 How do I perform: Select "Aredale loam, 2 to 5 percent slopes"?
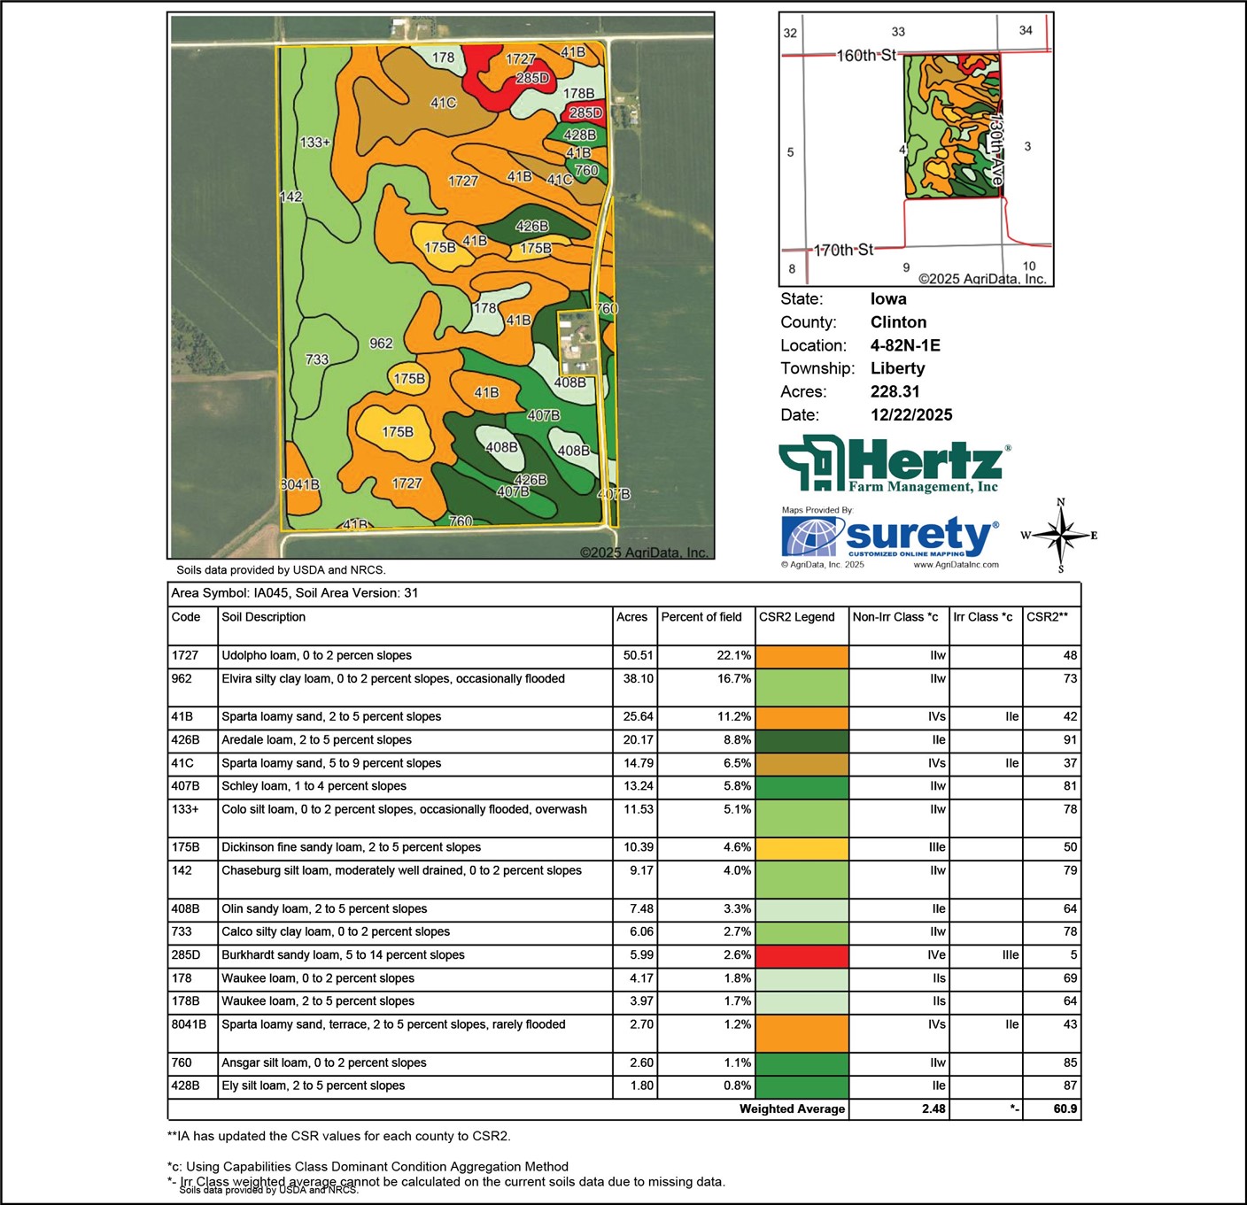click(x=317, y=740)
